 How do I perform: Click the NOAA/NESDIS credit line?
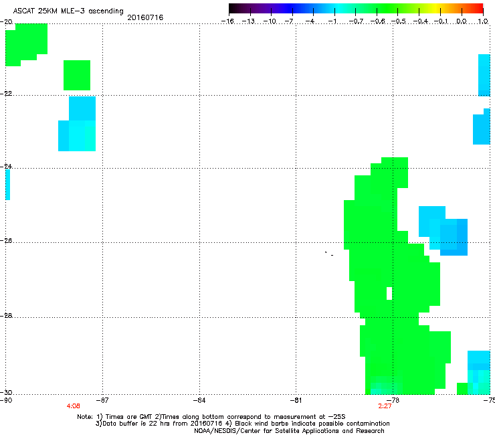tap(289, 431)
